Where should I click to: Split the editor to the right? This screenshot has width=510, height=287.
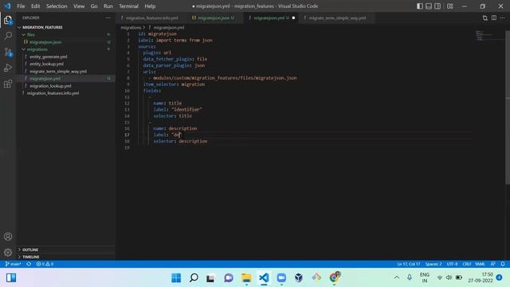494,18
